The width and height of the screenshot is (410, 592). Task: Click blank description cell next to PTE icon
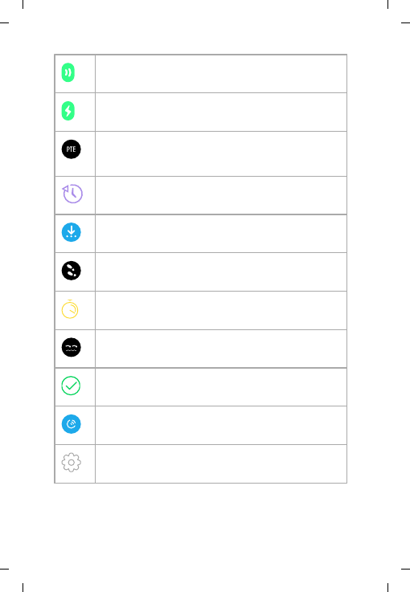click(x=221, y=153)
